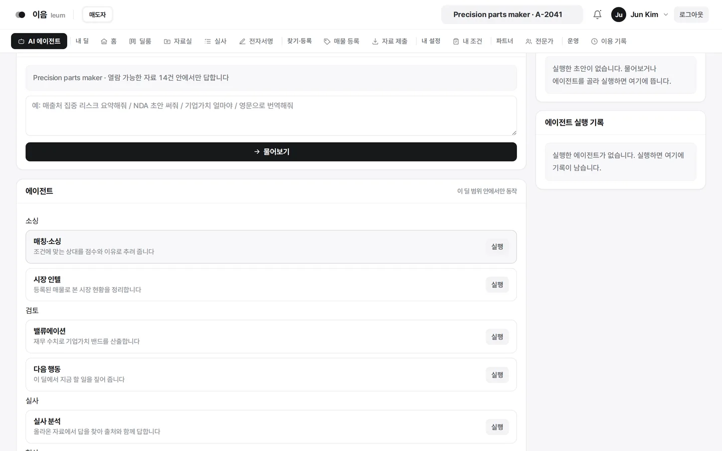Click the 검토 group label

point(32,310)
